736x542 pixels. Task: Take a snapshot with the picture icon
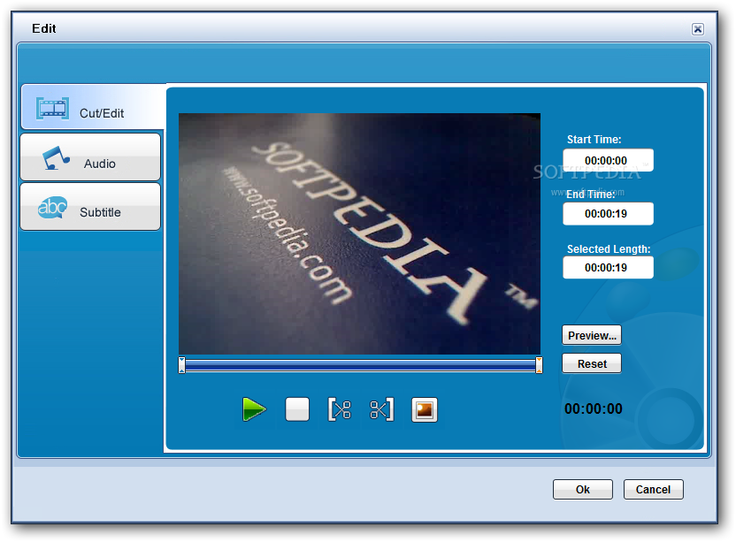click(x=425, y=409)
